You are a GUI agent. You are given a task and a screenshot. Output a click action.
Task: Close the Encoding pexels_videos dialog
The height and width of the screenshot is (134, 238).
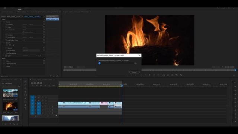pos(139,55)
